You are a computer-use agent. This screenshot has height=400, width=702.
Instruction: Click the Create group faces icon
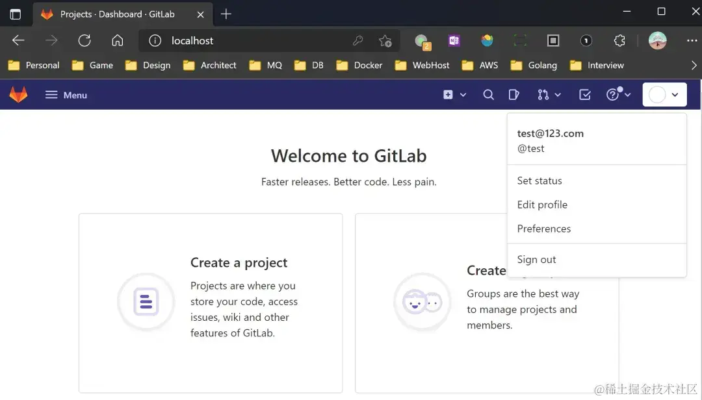(x=422, y=301)
